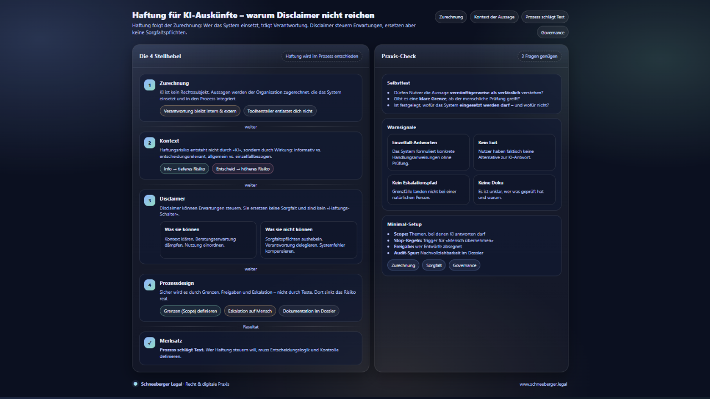Click the dot icon before Schneeberger Legal

click(135, 383)
